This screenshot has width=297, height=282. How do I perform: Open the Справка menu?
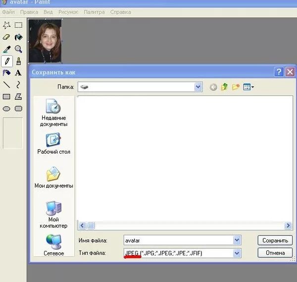(x=120, y=12)
